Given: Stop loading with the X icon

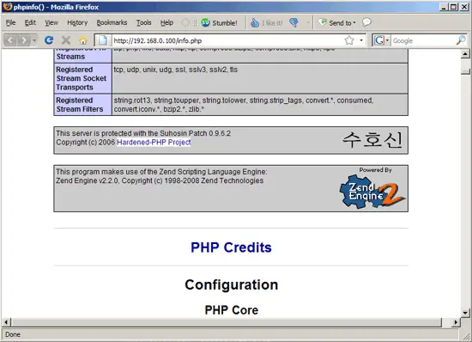Looking at the screenshot, I should (66, 40).
